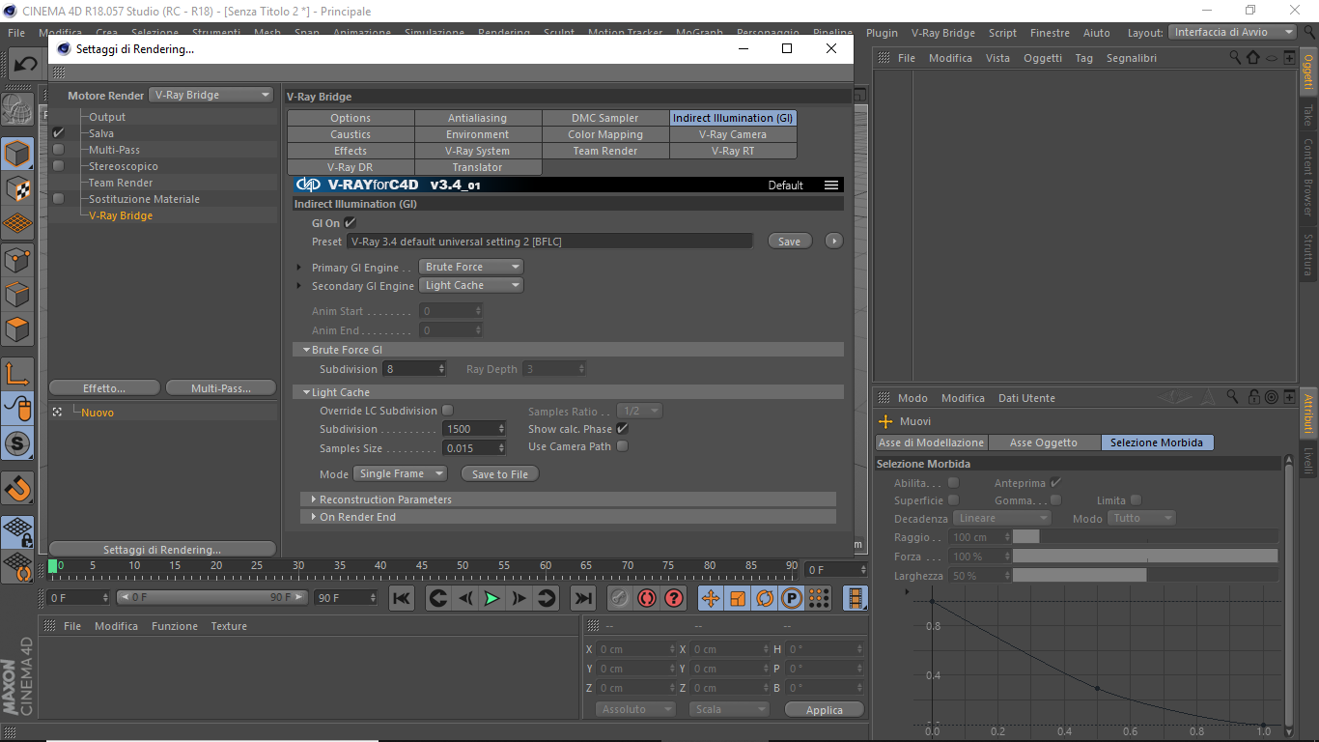Image resolution: width=1319 pixels, height=742 pixels.
Task: Open Primary GI Engine dropdown
Action: point(471,267)
